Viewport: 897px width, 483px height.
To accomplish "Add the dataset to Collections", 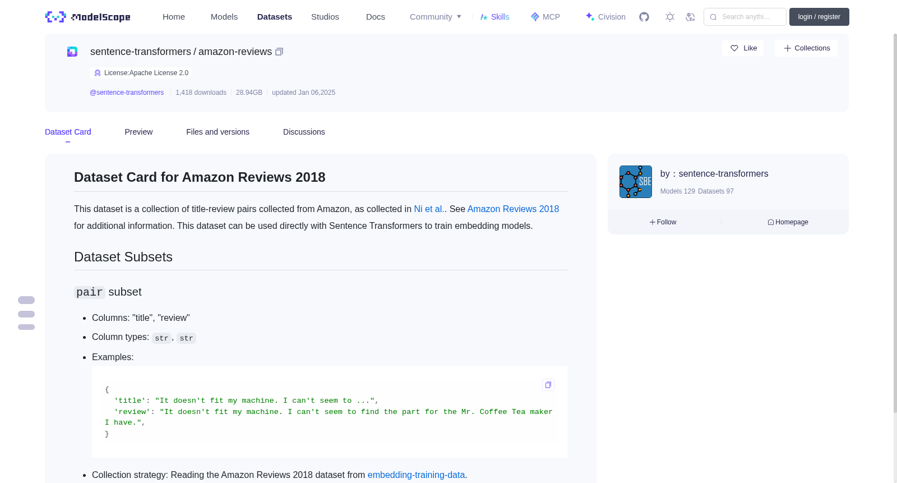I will [x=806, y=48].
